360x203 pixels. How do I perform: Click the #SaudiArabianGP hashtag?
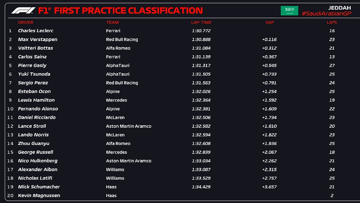pos(326,14)
